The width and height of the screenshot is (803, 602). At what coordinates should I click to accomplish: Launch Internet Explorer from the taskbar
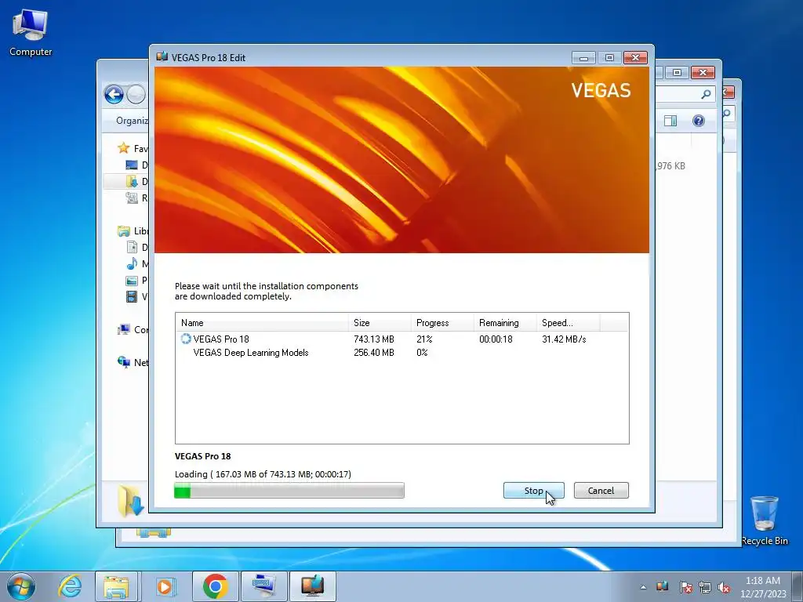click(70, 586)
